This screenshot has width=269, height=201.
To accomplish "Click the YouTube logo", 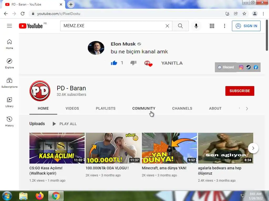I will point(31,26).
